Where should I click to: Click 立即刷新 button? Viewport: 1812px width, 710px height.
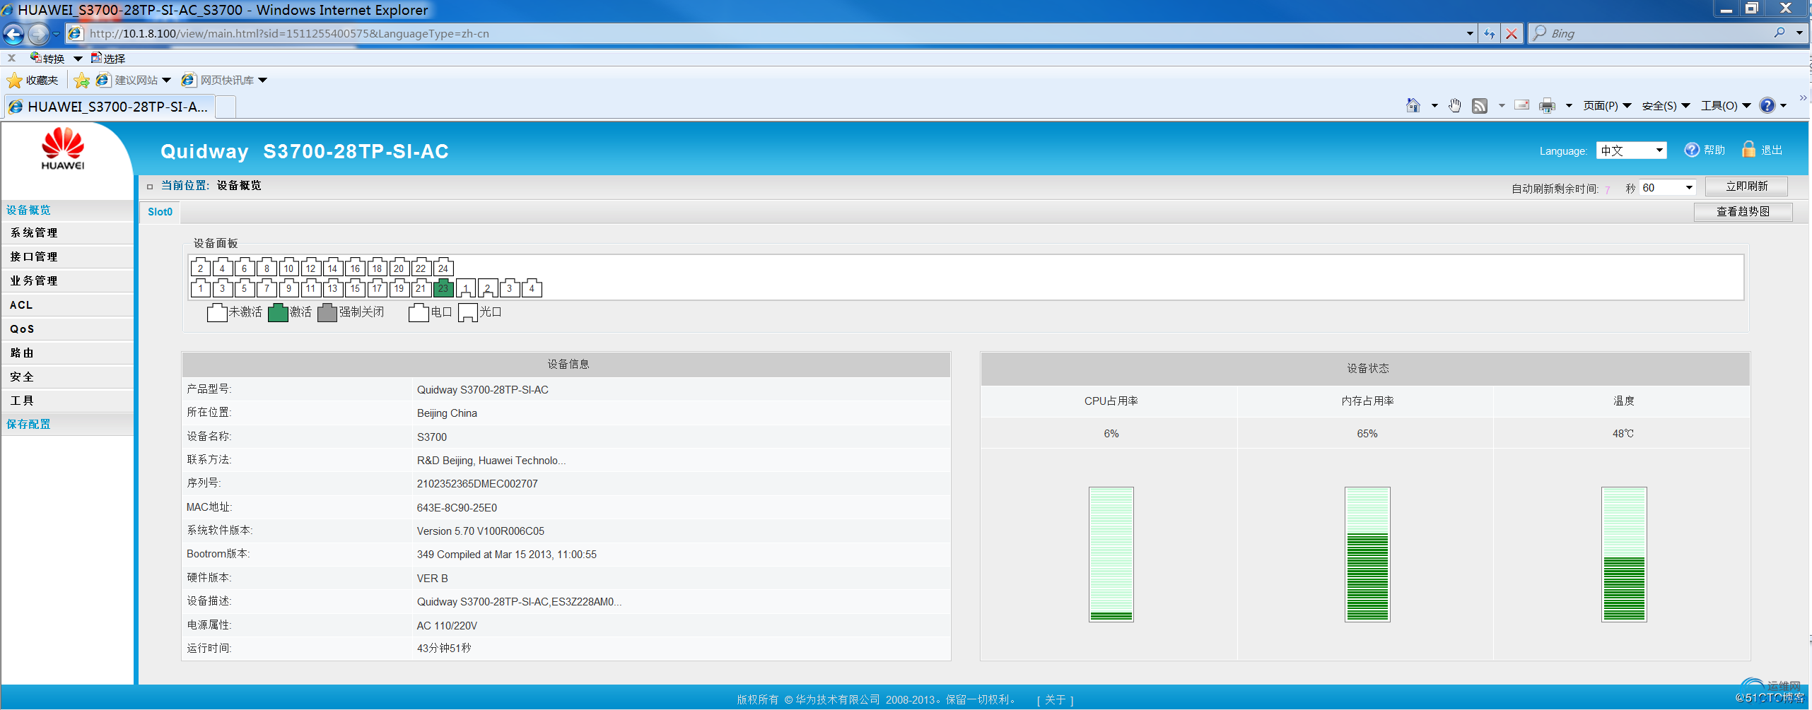click(x=1746, y=186)
